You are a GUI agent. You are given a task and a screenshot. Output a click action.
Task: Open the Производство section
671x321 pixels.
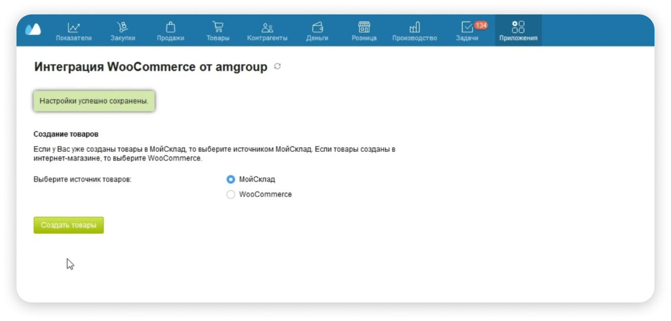pyautogui.click(x=414, y=31)
